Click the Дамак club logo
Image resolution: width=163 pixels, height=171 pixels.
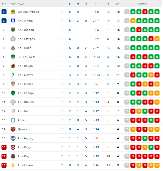tap(13, 129)
